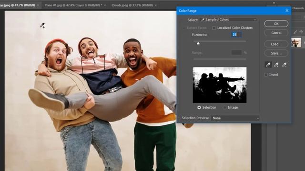The width and height of the screenshot is (305, 171).
Task: Click the lock position move icon
Action: coord(301,32)
